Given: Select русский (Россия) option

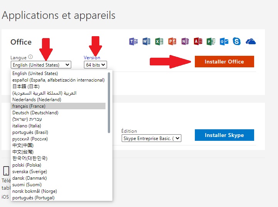Looking at the screenshot, I should pyautogui.click(x=59, y=139).
